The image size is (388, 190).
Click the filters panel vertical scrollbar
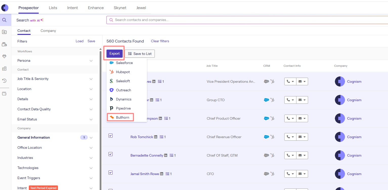(100, 114)
